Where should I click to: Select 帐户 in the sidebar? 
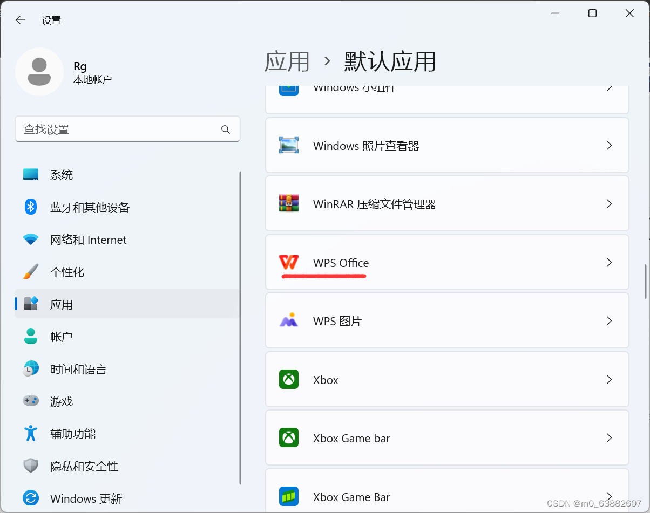pos(127,337)
